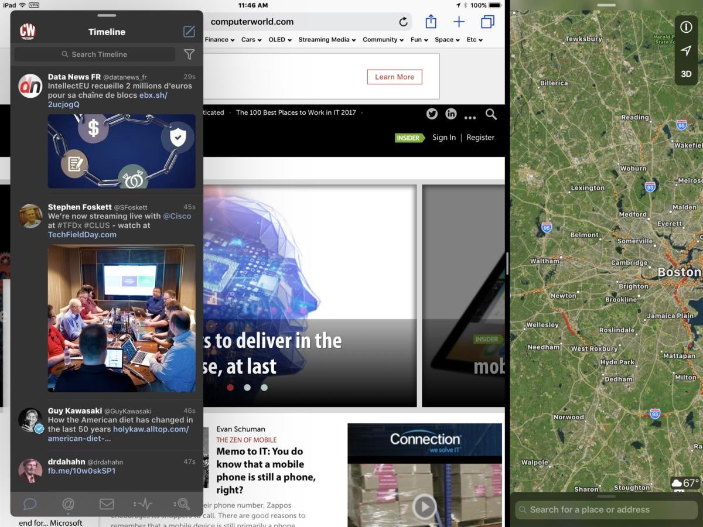This screenshot has width=703, height=527.
Task: Click Sign In on Computerworld
Action: coord(444,138)
